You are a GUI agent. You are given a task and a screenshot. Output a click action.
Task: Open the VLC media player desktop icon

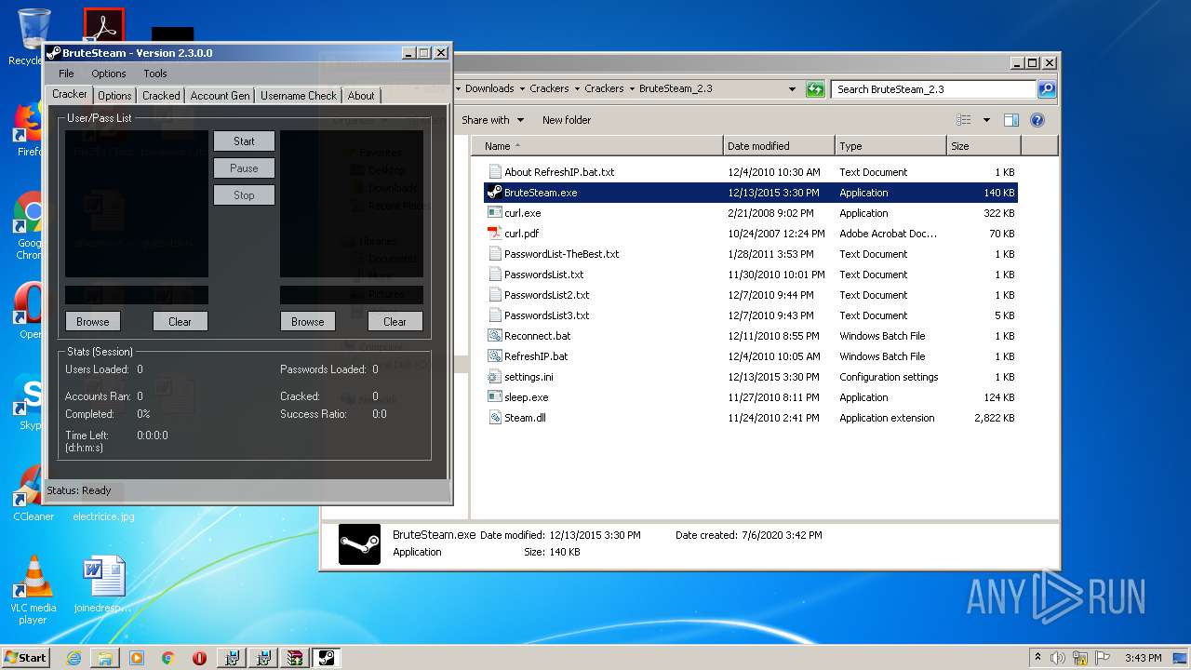[x=33, y=590]
